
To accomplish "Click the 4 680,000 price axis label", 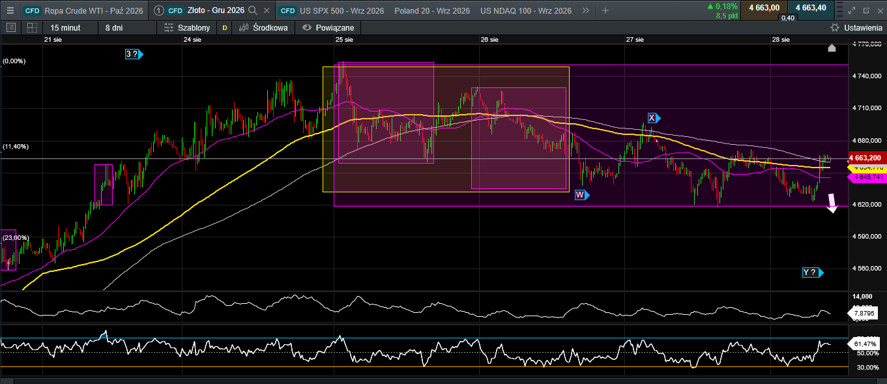I will point(867,140).
